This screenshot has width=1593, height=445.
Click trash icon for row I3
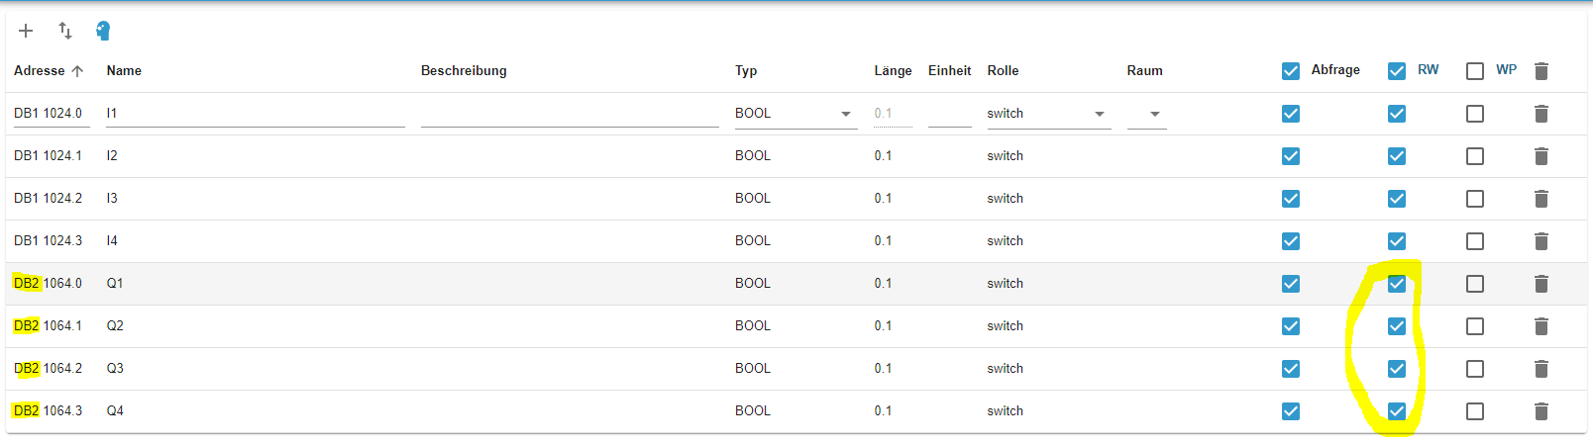point(1540,199)
